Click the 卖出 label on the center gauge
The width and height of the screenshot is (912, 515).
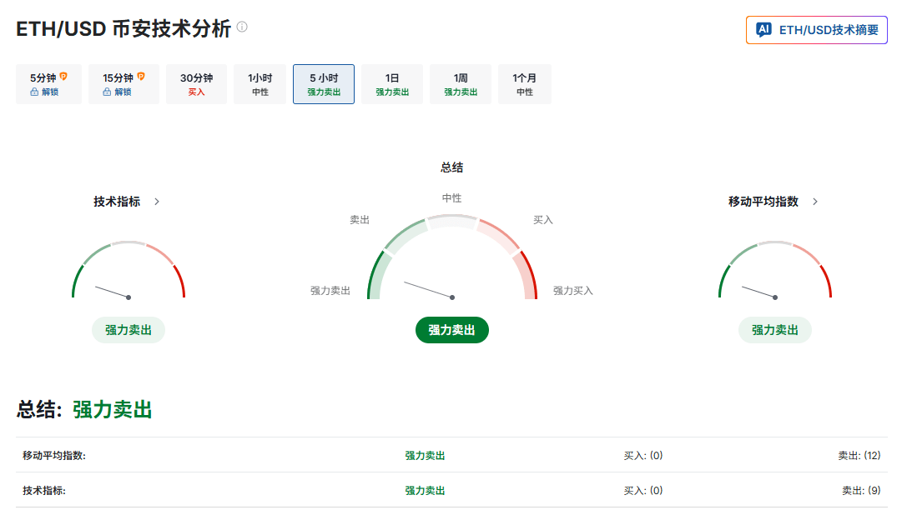point(360,220)
